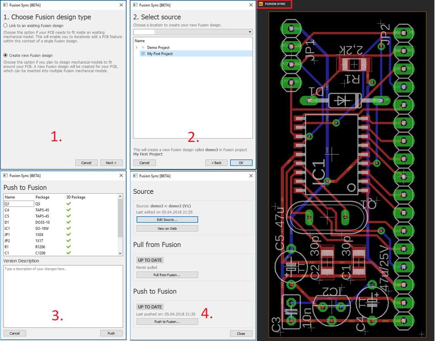435x341 pixels.
Task: Click Cancel in the Select source dialog
Action: coord(144,162)
